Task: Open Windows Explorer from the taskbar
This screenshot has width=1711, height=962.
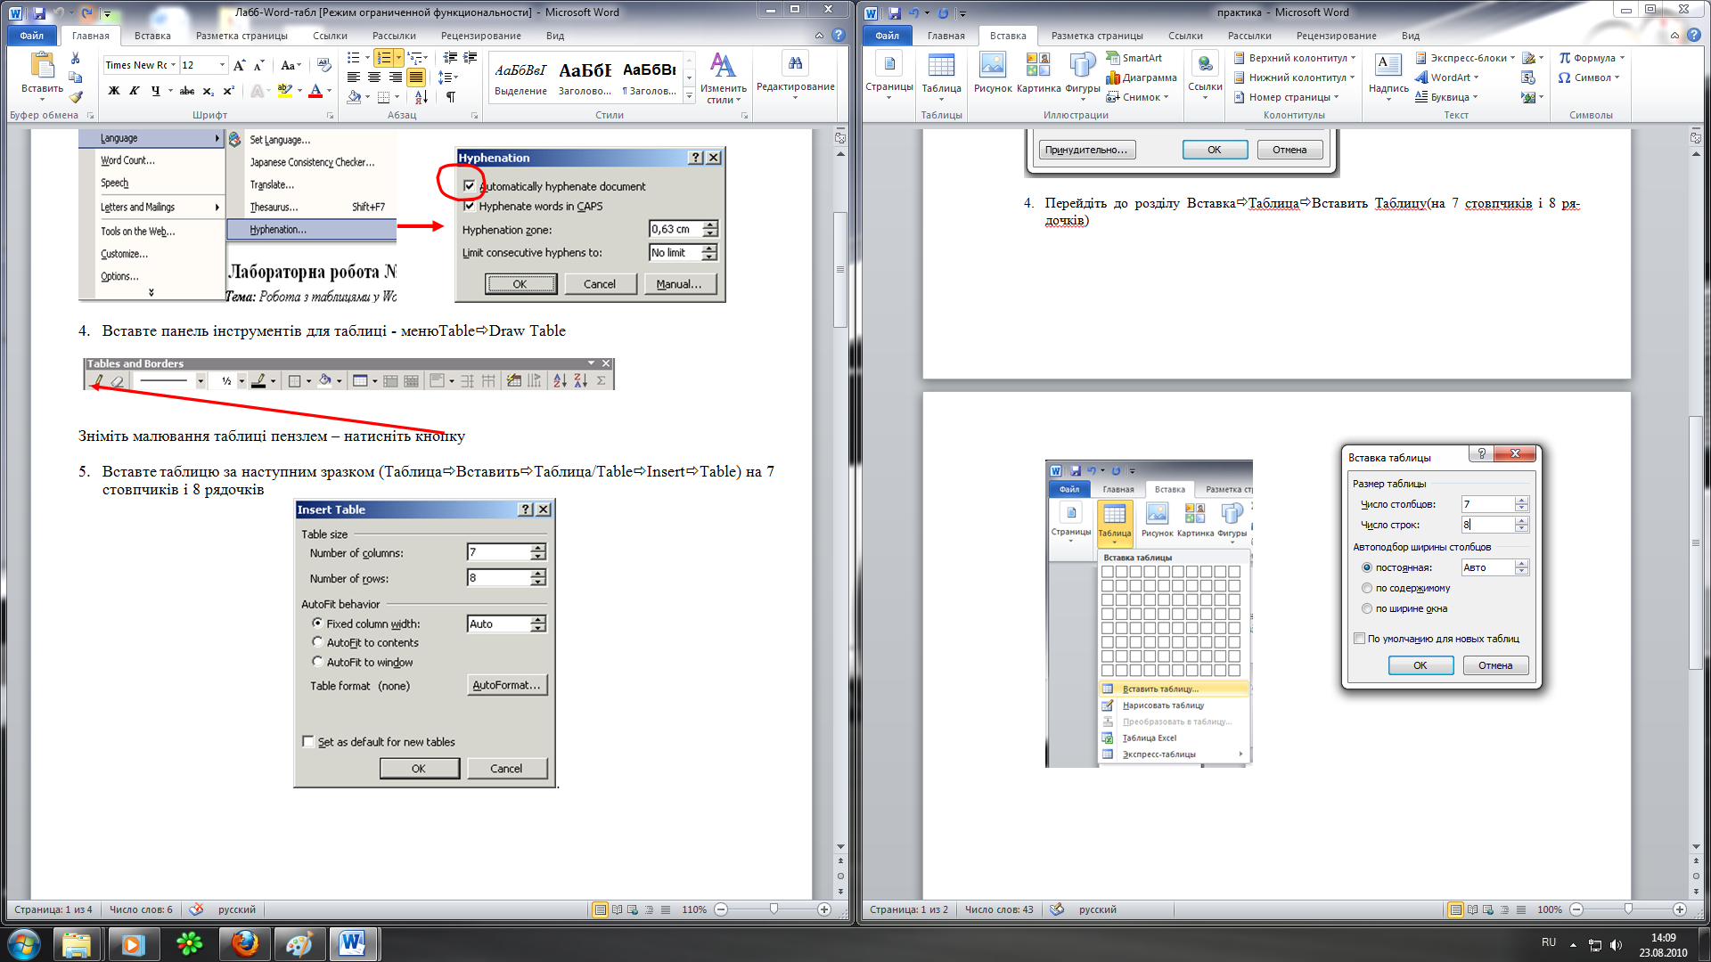Action: (x=77, y=944)
